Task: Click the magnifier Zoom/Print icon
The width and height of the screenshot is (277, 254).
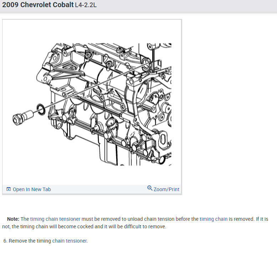Action: [x=150, y=188]
